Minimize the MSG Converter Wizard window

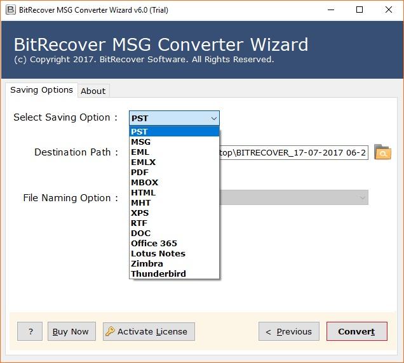point(331,10)
